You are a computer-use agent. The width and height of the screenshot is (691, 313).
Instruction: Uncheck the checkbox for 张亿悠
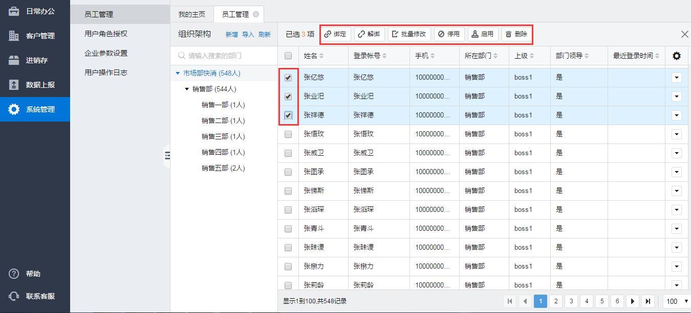tap(288, 78)
